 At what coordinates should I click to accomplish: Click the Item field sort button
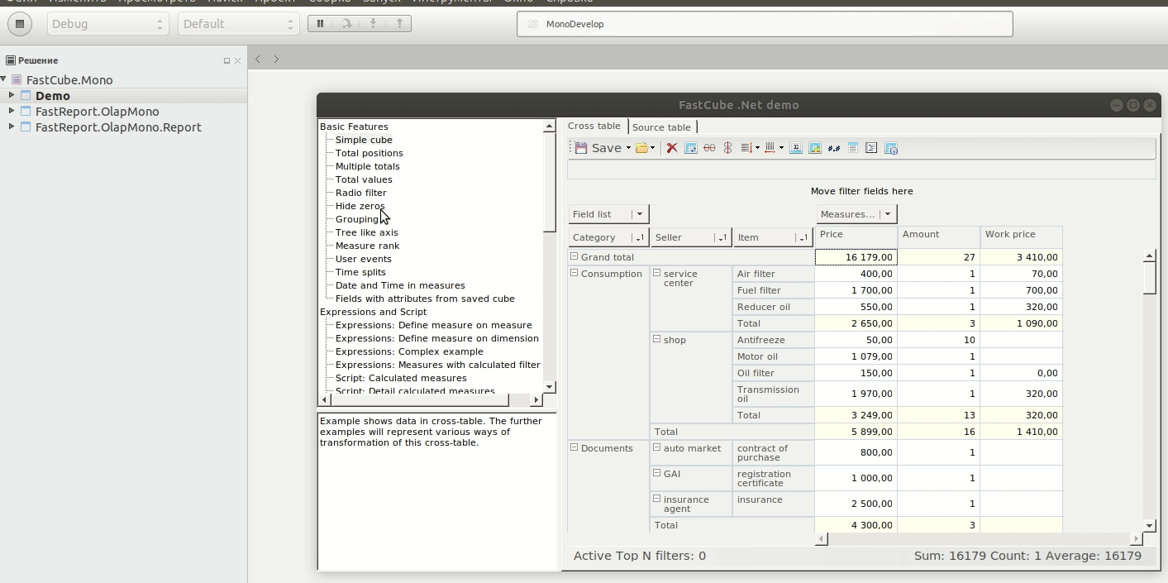[x=802, y=237]
